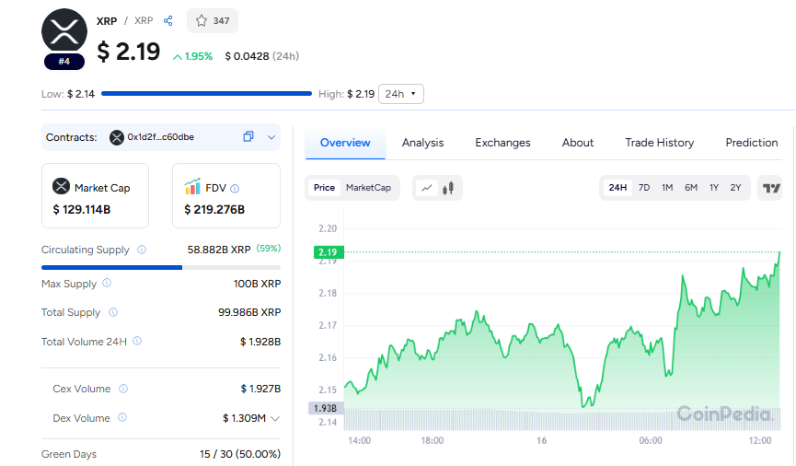796x466 pixels.
Task: Click the FDV bar chart icon
Action: [192, 187]
